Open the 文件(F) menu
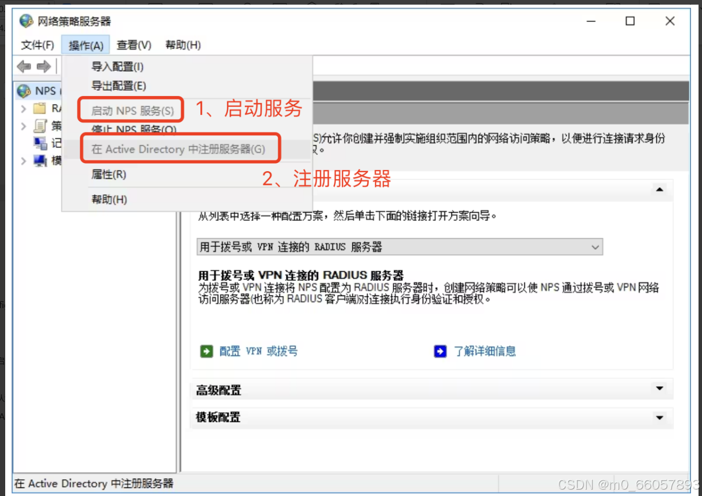 click(38, 45)
